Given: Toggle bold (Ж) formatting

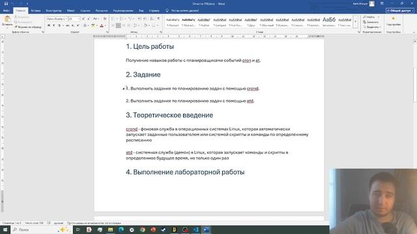Looking at the screenshot, I should [49, 25].
